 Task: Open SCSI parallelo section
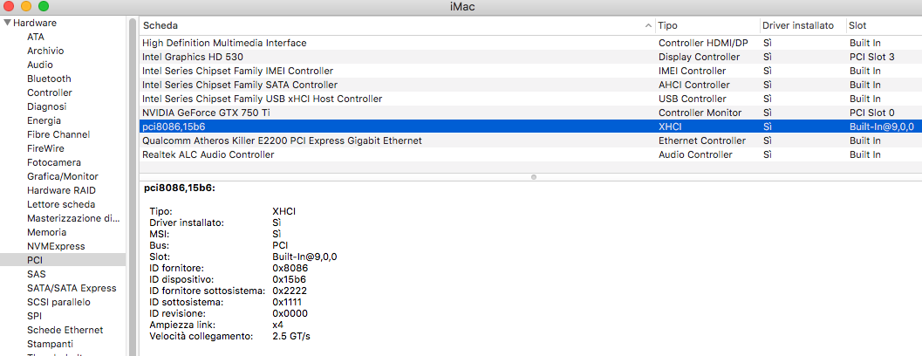58,302
